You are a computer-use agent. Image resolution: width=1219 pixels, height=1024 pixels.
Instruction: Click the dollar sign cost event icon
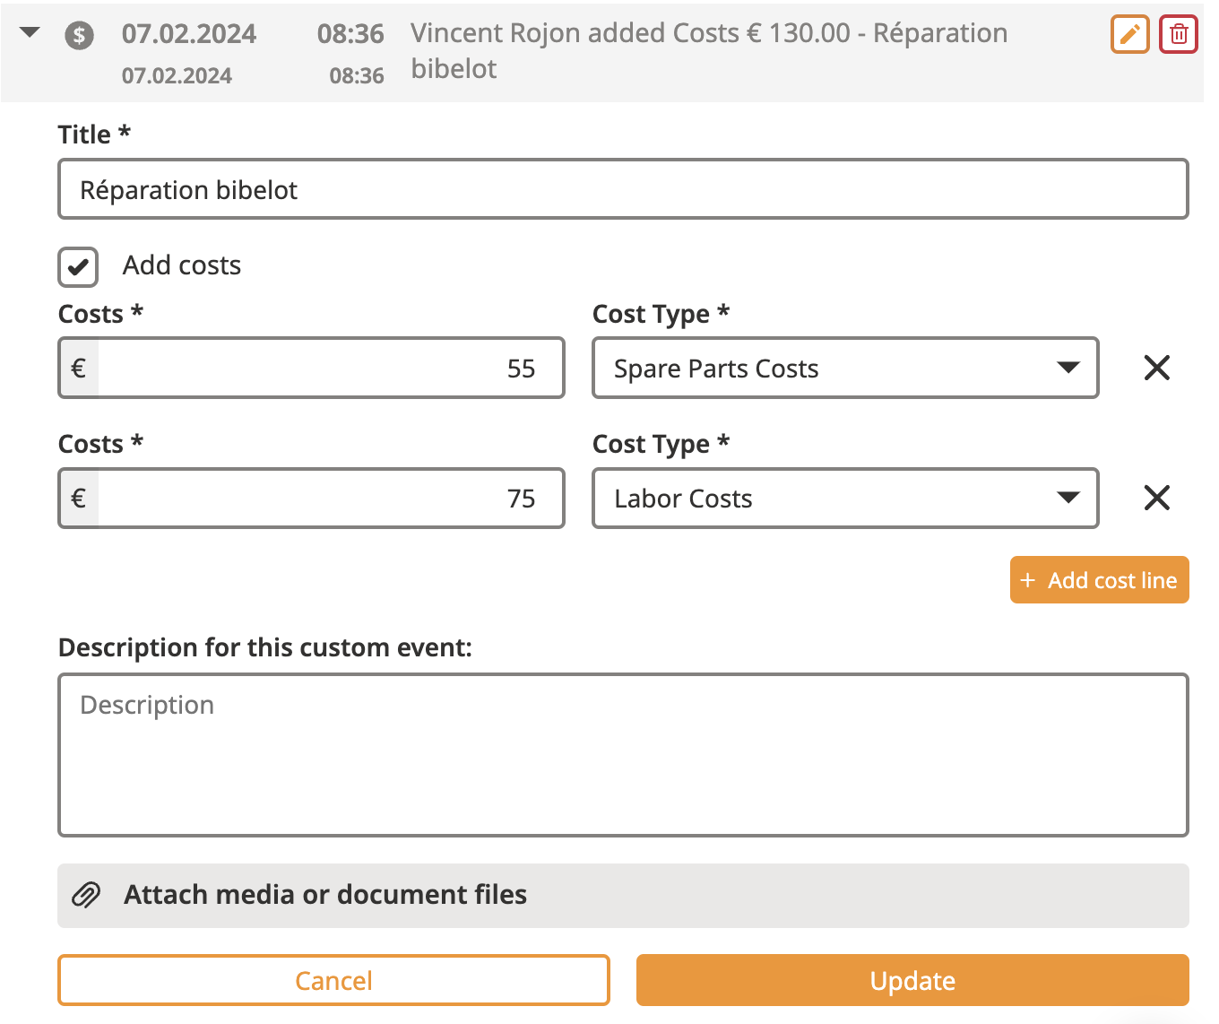tap(80, 36)
